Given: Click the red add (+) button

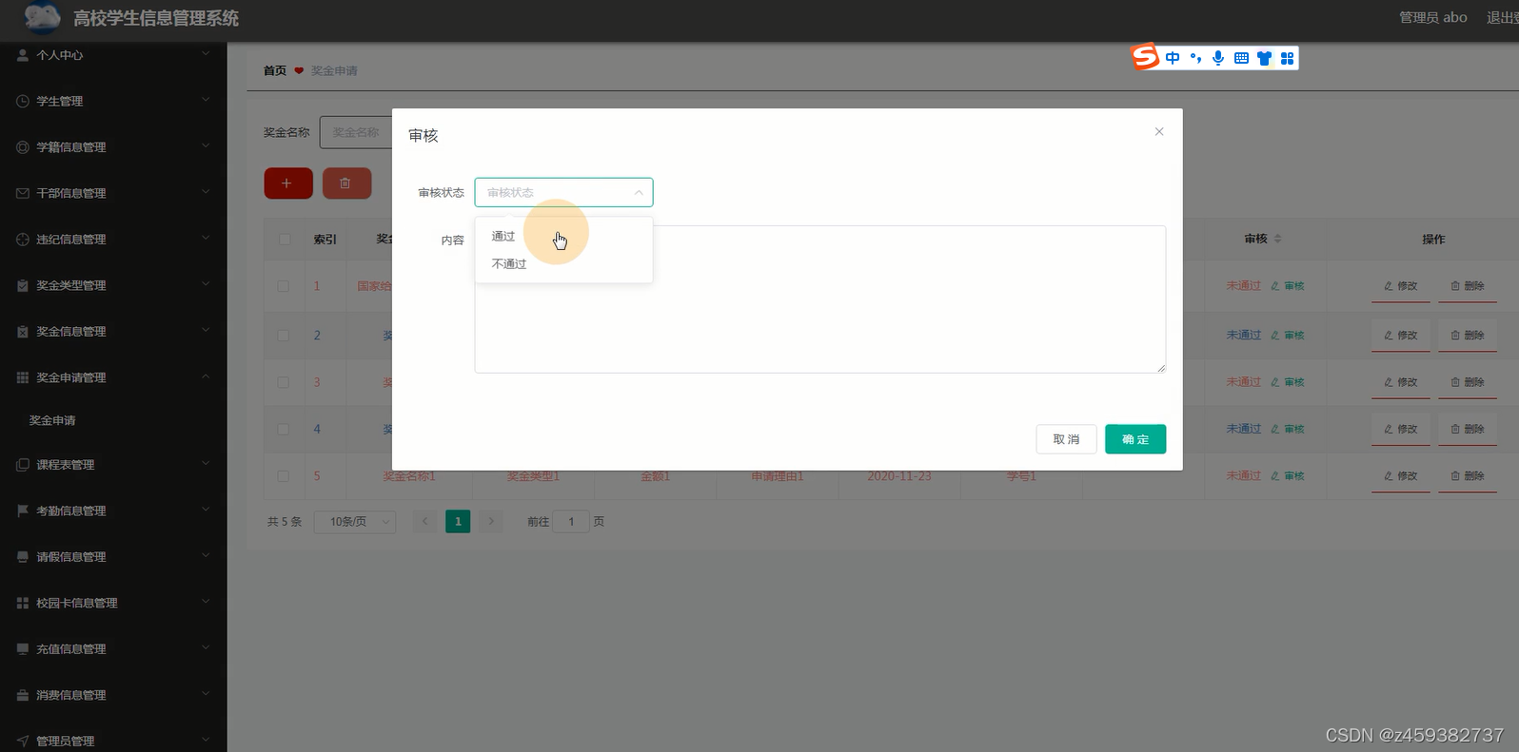Looking at the screenshot, I should [288, 183].
